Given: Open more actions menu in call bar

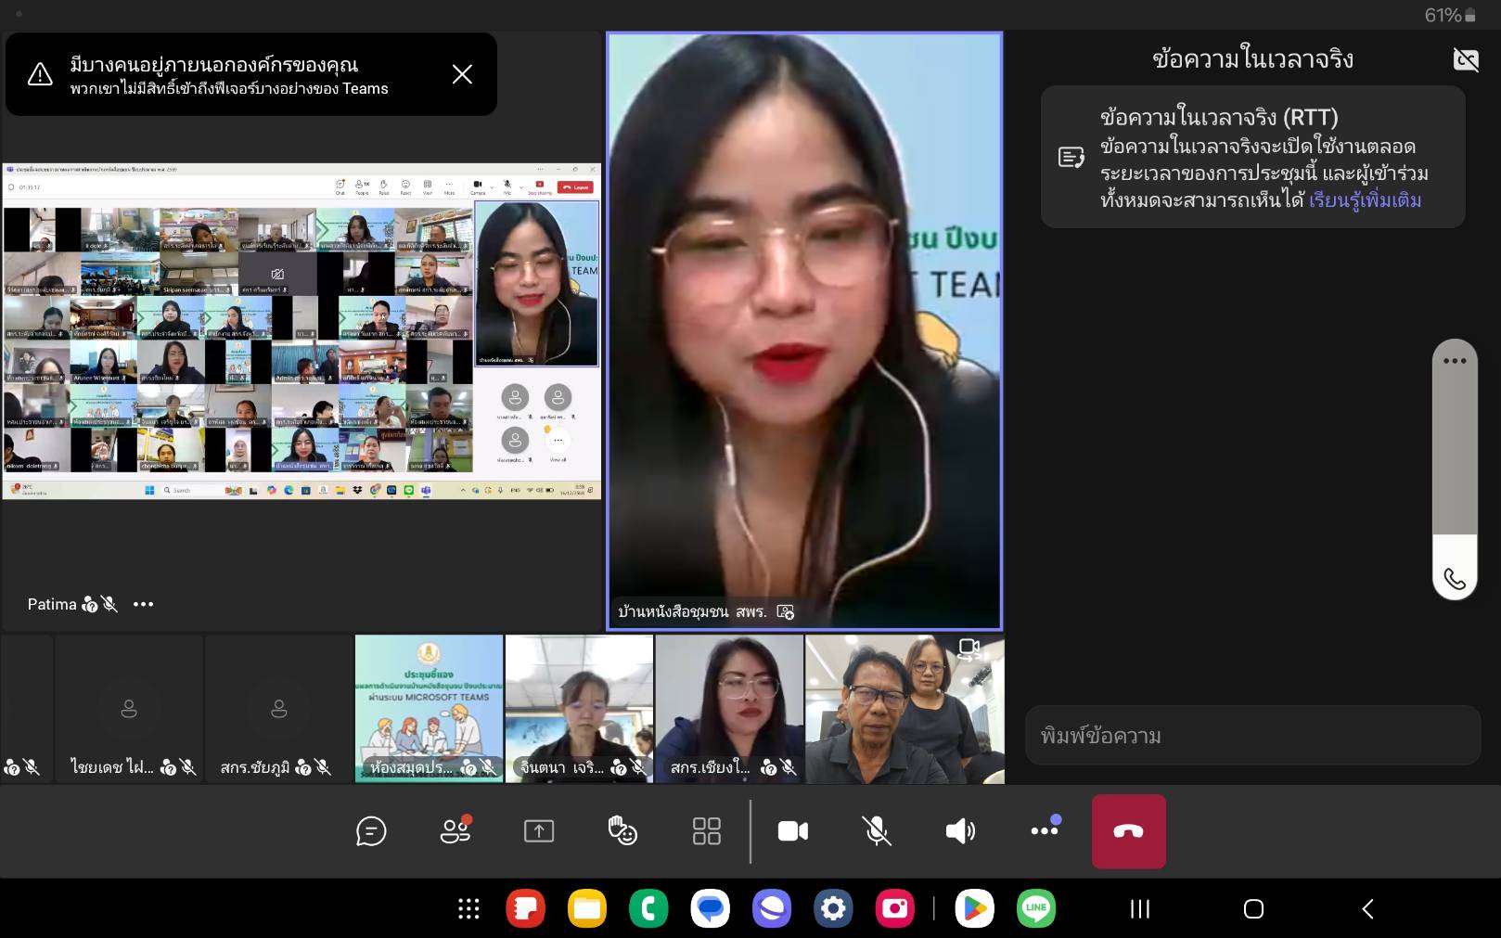Looking at the screenshot, I should (1045, 831).
